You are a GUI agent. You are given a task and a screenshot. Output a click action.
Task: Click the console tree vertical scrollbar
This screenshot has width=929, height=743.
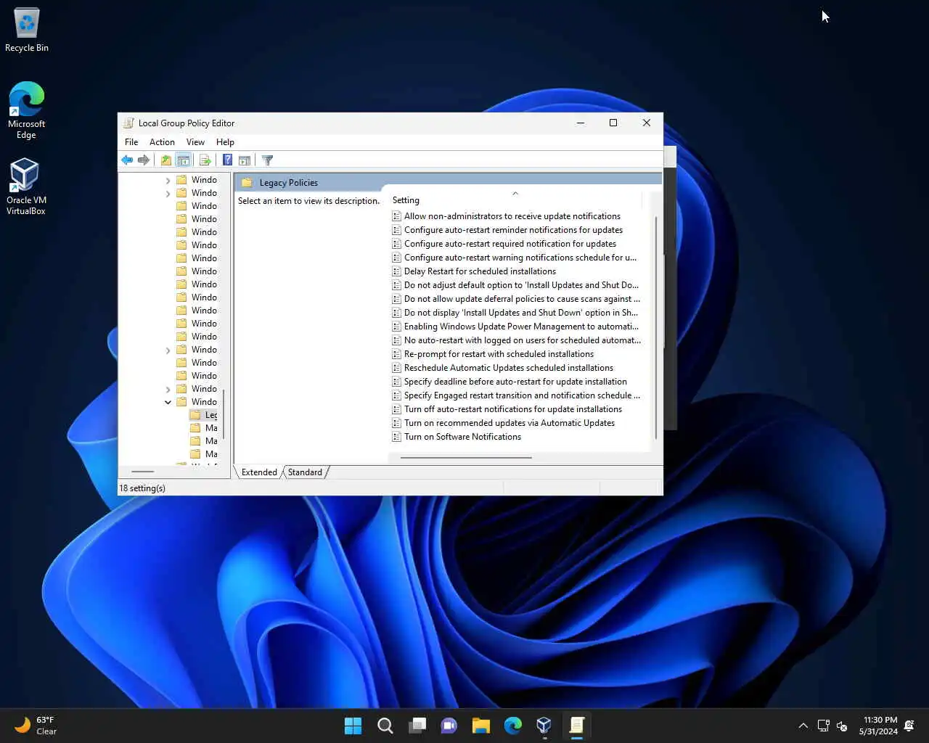[224, 414]
